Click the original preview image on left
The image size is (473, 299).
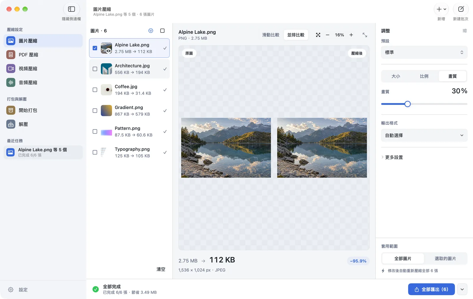[226, 148]
